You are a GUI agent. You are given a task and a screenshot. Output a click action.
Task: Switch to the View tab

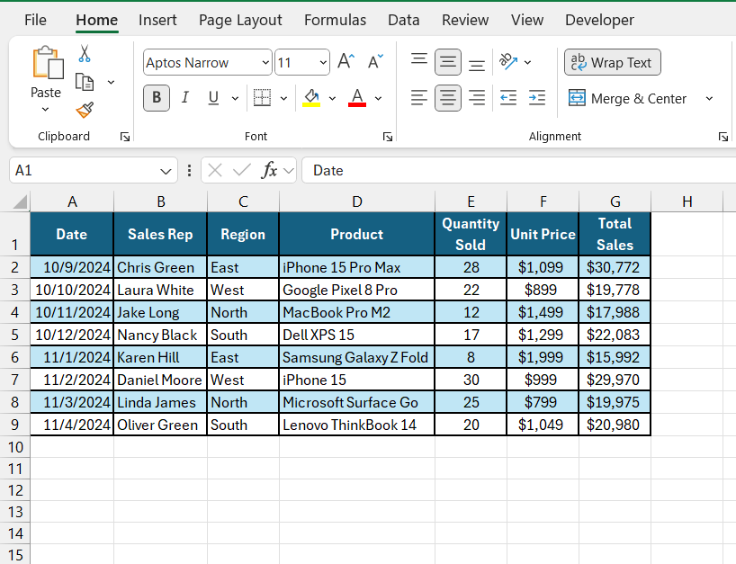pyautogui.click(x=527, y=20)
